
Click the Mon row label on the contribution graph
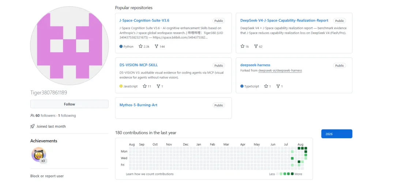tap(124, 151)
